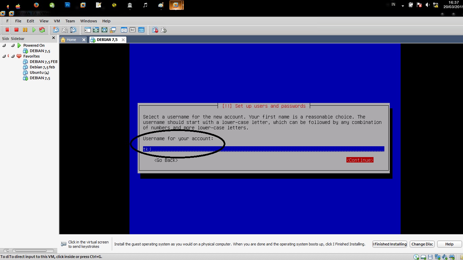Click the I Finished Installing button
Image resolution: width=463 pixels, height=260 pixels.
point(389,244)
